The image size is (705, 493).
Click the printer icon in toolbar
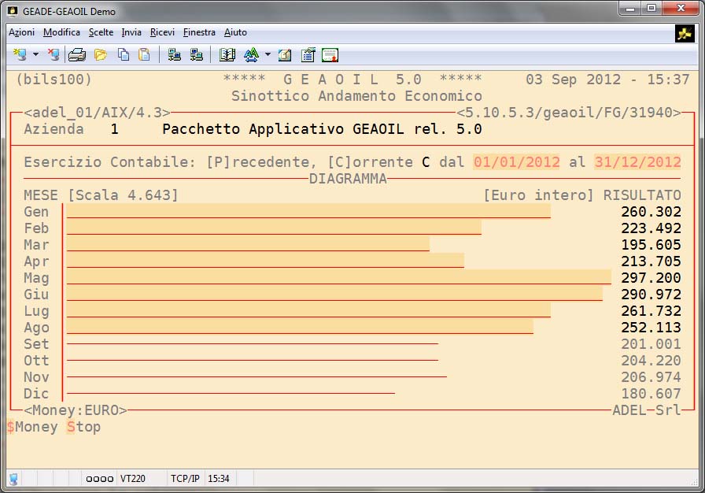76,55
